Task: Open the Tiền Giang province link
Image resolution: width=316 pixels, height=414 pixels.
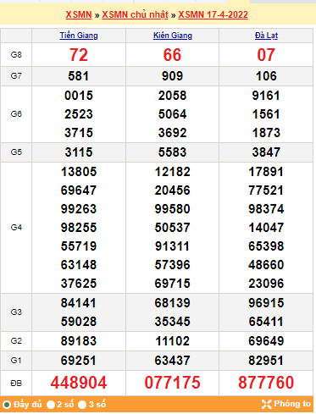Action: pos(79,36)
